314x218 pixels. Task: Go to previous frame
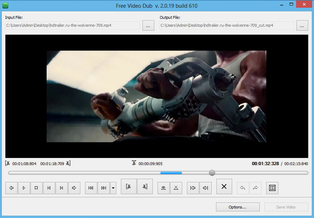coord(49,188)
